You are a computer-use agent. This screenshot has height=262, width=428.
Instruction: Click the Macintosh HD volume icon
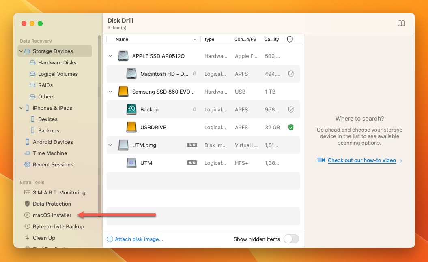pyautogui.click(x=131, y=74)
